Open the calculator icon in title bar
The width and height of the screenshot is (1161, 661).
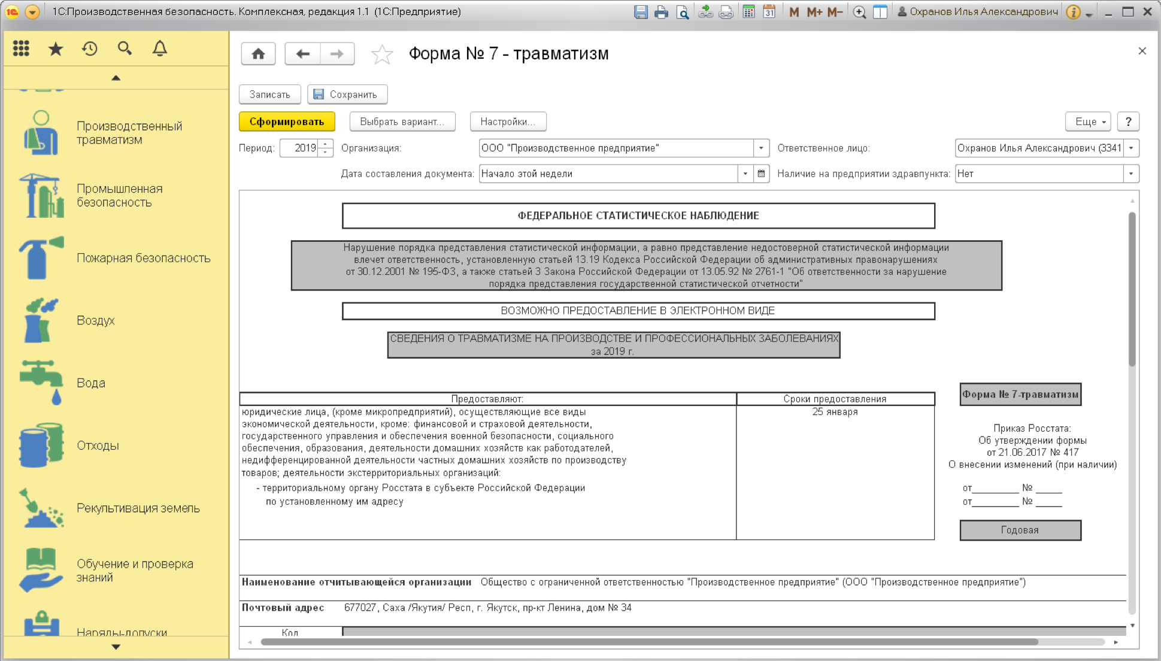pos(748,12)
